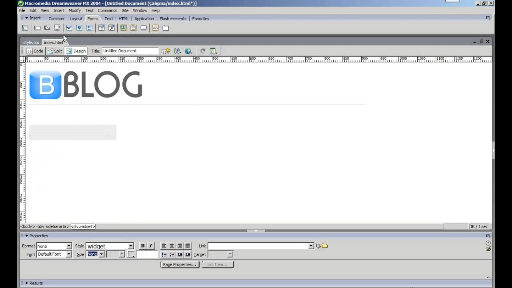Switch to Split view
Viewport: 512px width, 288px height.
54,51
